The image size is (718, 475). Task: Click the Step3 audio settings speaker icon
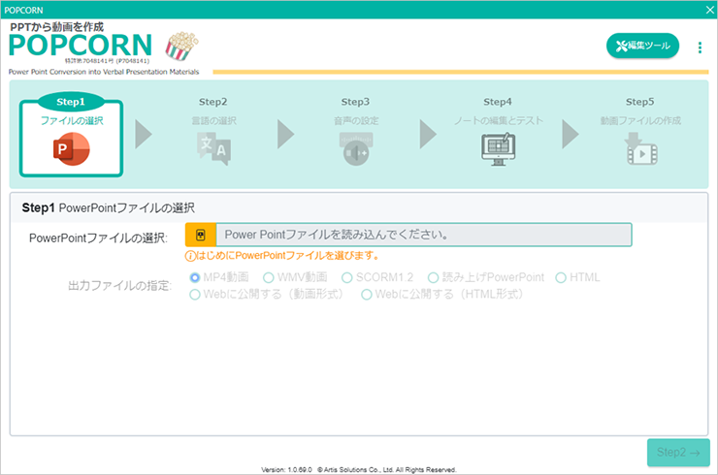pyautogui.click(x=356, y=148)
